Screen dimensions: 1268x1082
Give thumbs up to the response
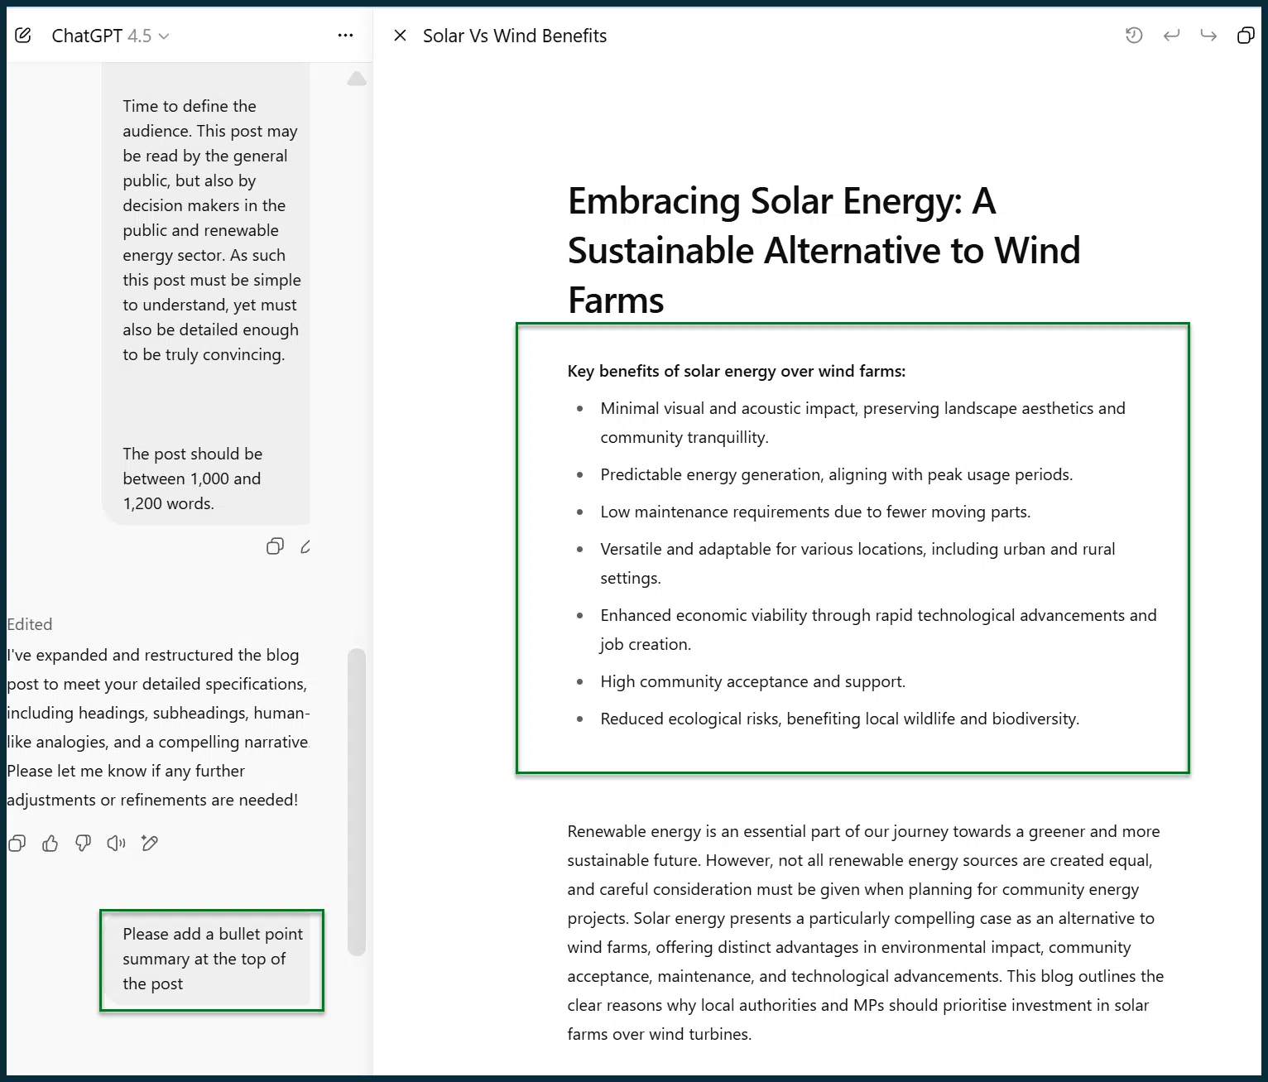coord(50,844)
